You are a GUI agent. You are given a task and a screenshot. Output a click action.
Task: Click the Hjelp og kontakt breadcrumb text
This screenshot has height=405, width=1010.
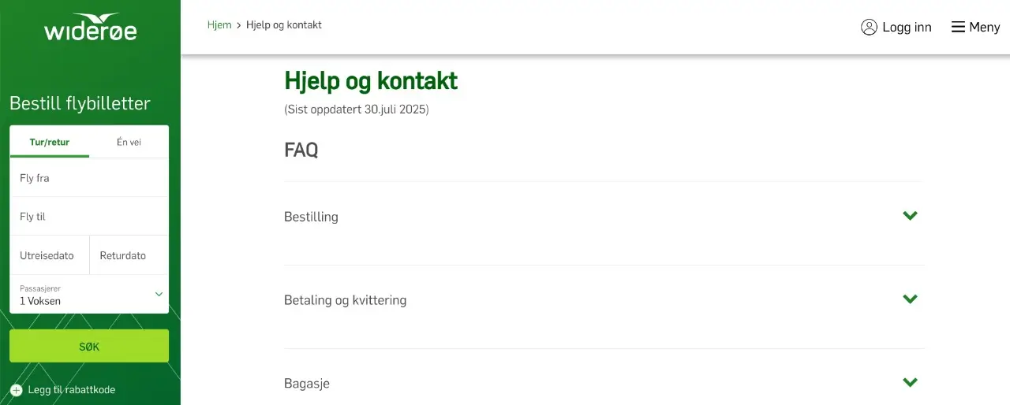pyautogui.click(x=284, y=25)
